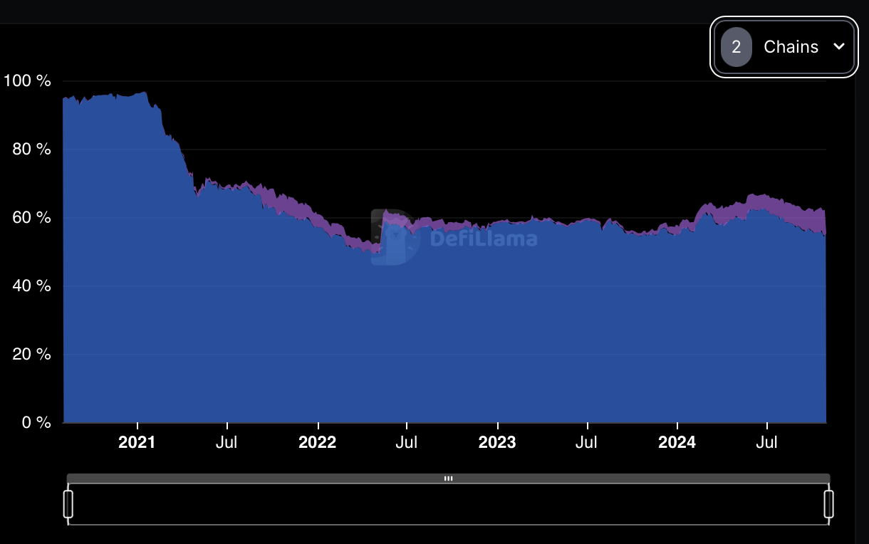Click the 2 selected chains count badge

tap(736, 47)
